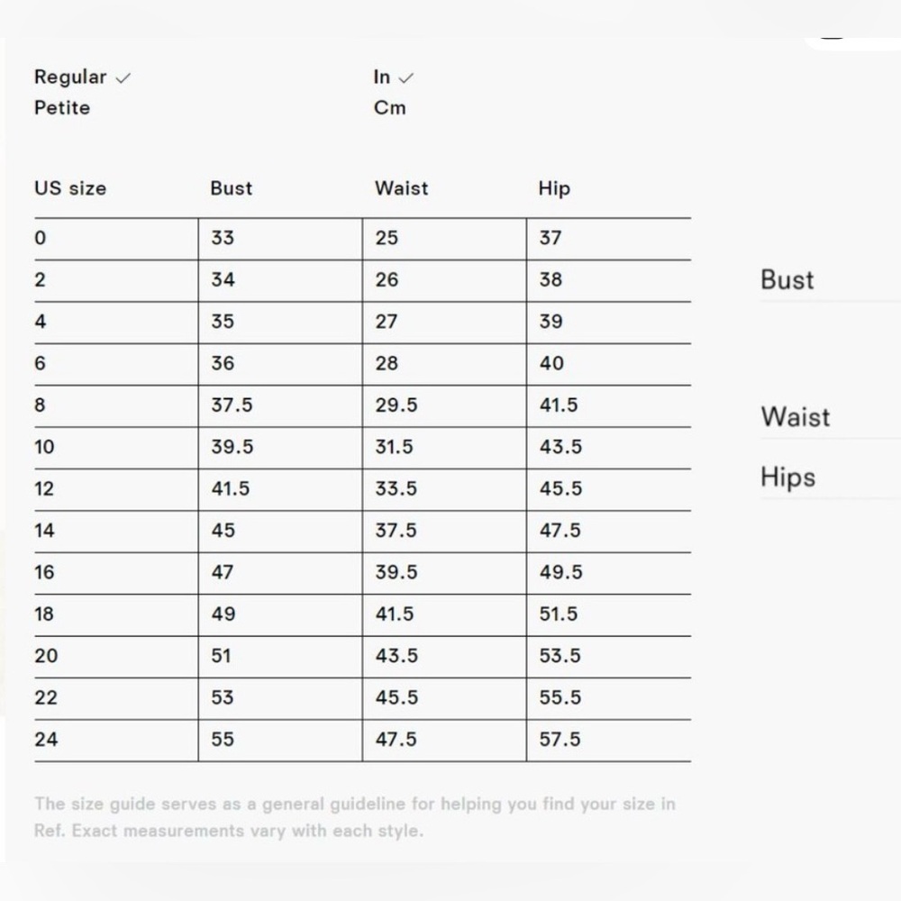Viewport: 901px width, 901px height.
Task: Click waist value 37.5 for size 14
Action: (396, 531)
